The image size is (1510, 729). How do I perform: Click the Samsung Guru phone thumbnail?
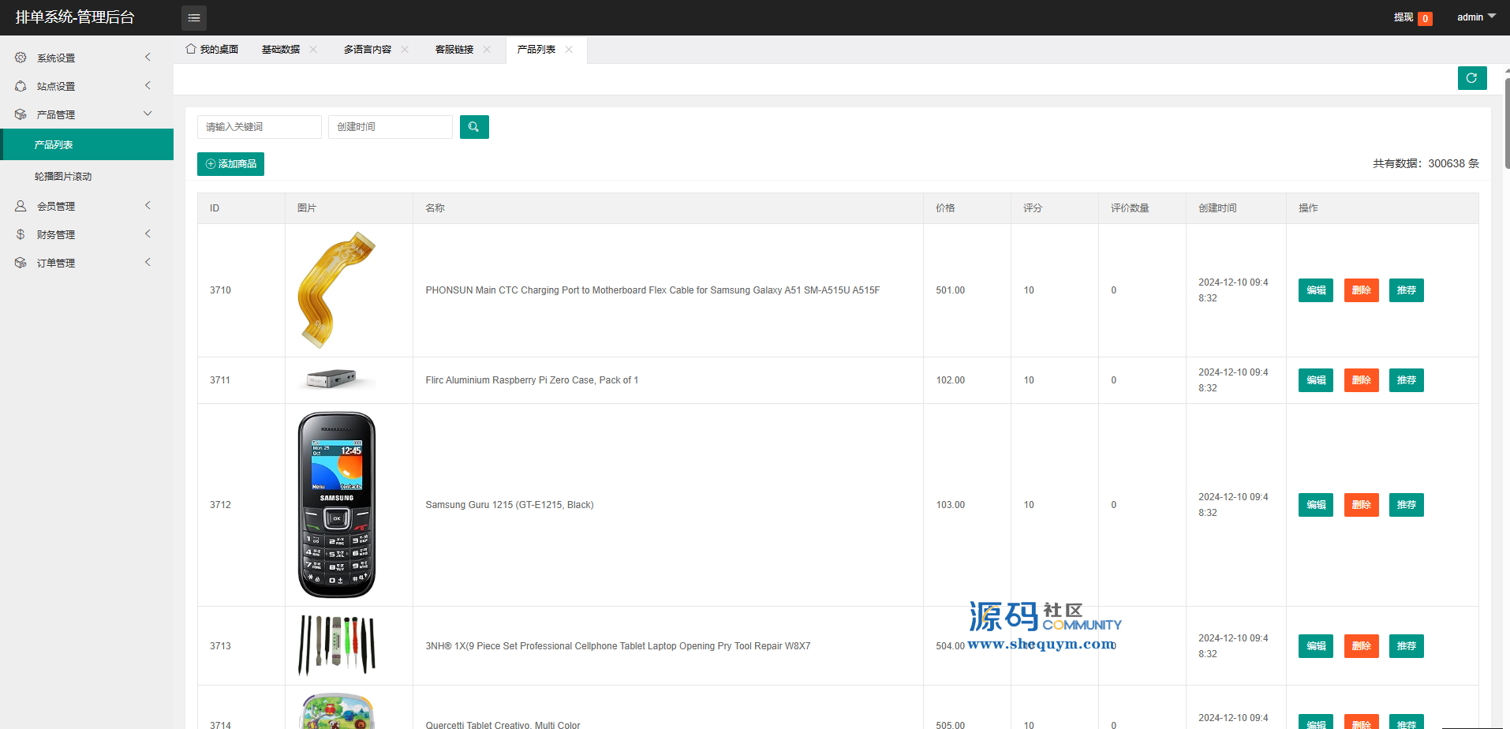[x=337, y=505]
